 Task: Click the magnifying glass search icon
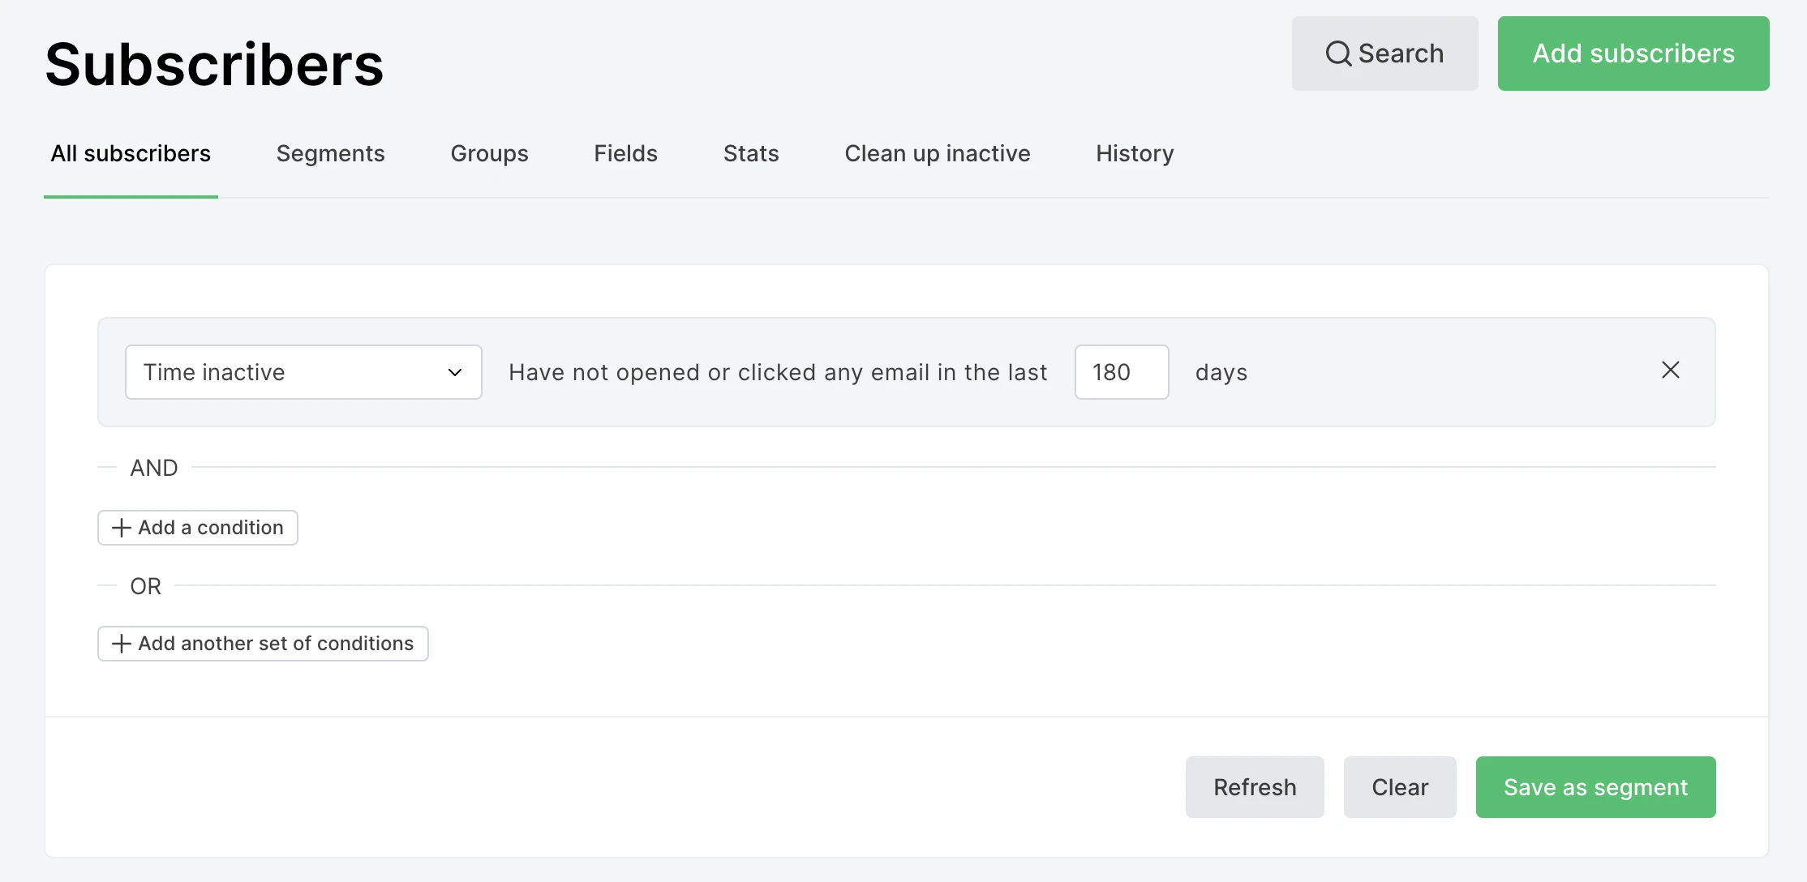(1338, 54)
